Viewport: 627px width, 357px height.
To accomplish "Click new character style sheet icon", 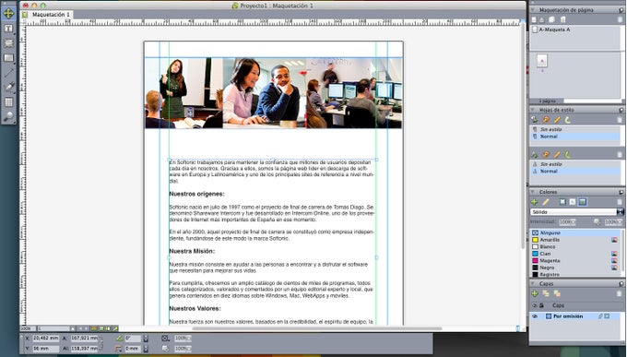I will (x=534, y=154).
